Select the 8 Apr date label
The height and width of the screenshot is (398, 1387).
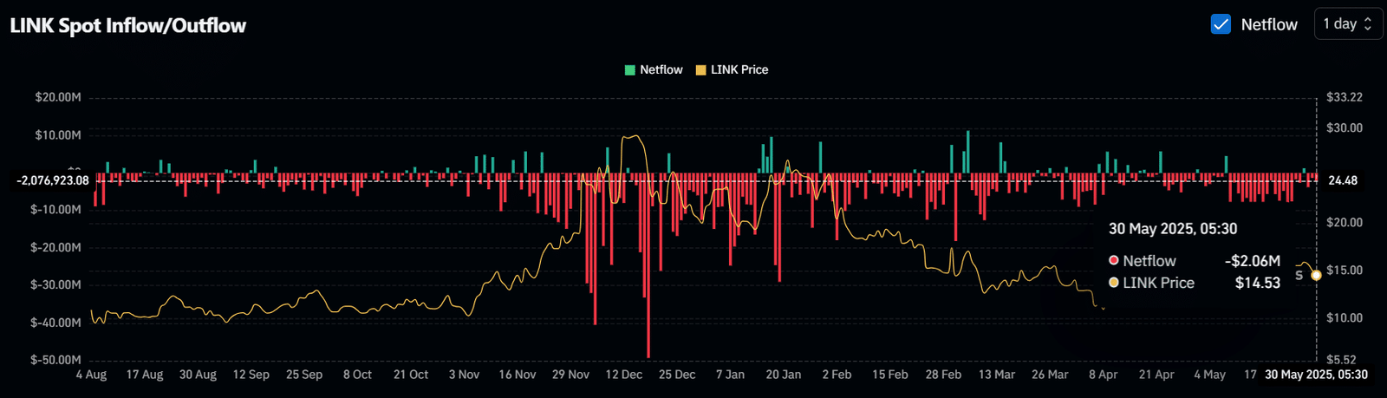1104,375
